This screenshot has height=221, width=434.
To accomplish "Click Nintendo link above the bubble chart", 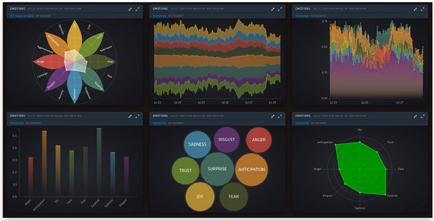I will pyautogui.click(x=159, y=123).
